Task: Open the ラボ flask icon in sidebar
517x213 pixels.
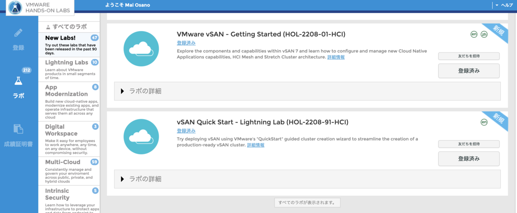Action: point(18,81)
